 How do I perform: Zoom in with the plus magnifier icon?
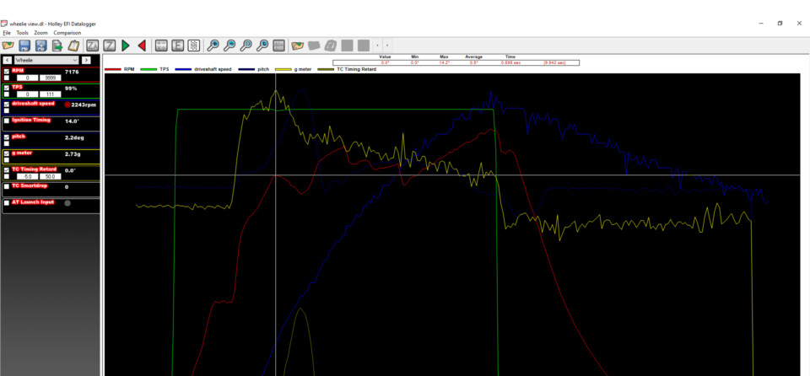(x=213, y=46)
